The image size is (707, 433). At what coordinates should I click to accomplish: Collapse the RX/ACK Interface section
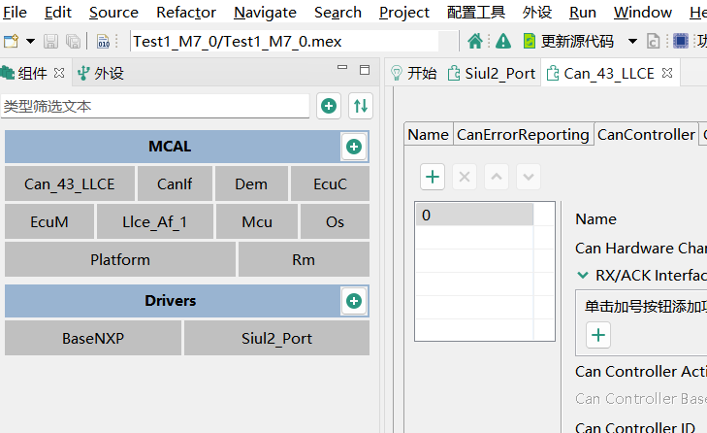583,275
